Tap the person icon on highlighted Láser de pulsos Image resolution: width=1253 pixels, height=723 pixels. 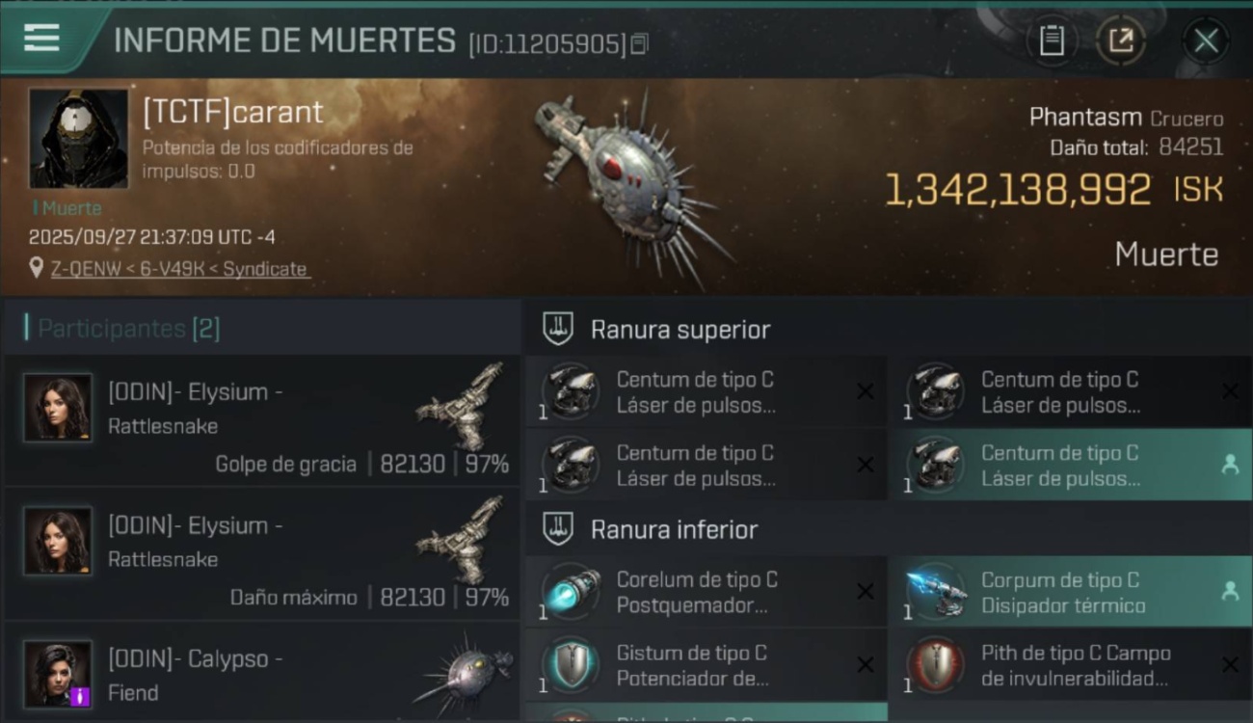(x=1230, y=465)
